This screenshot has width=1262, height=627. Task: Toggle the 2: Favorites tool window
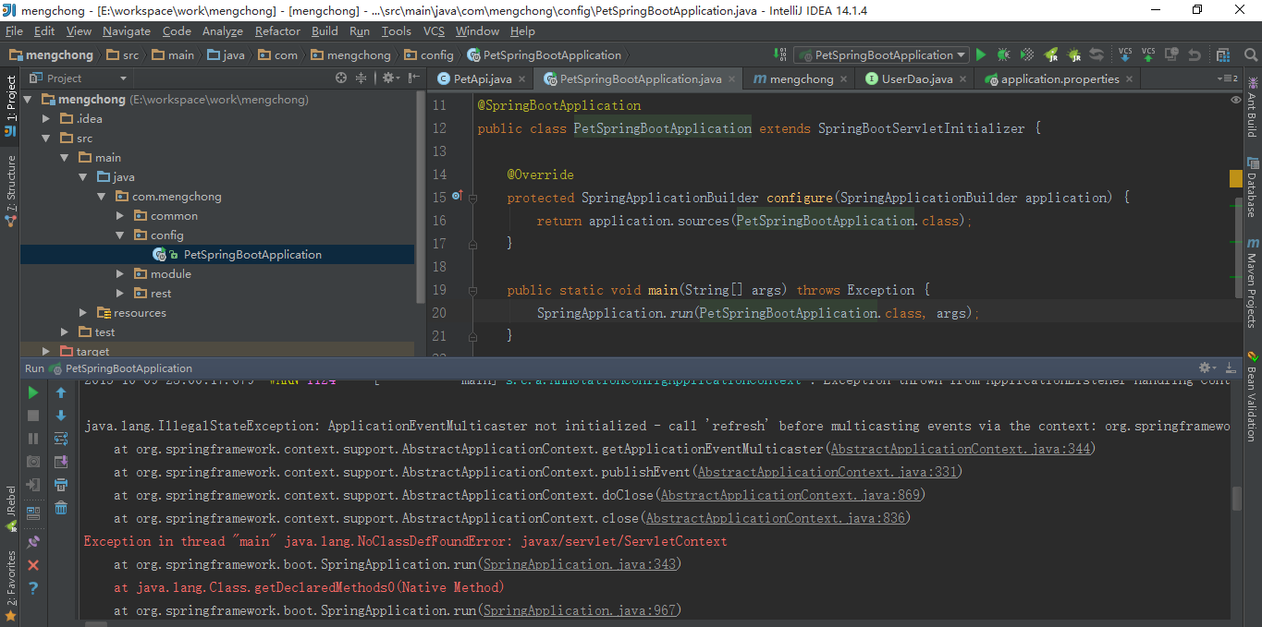point(10,585)
